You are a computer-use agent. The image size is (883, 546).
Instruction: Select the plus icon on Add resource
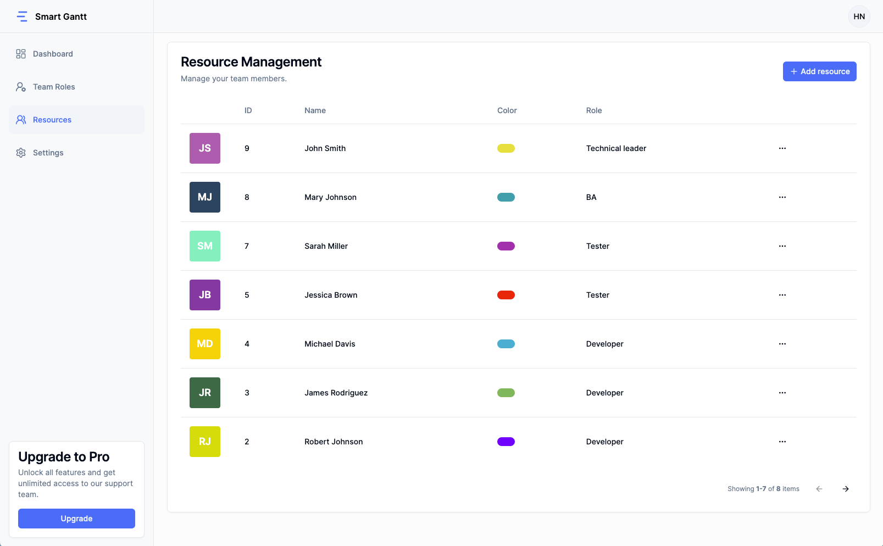793,71
